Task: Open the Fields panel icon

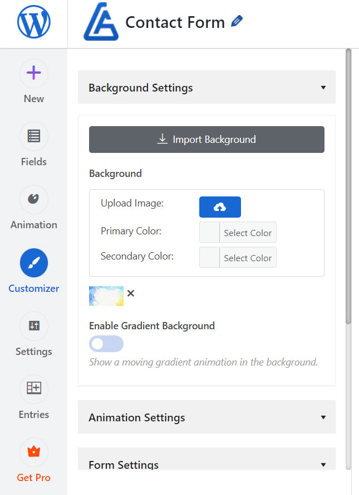Action: (x=33, y=136)
